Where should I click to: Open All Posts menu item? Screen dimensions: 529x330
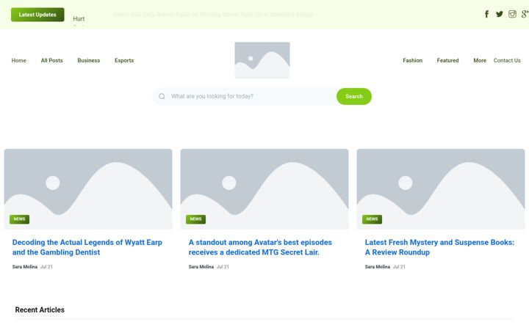[52, 61]
